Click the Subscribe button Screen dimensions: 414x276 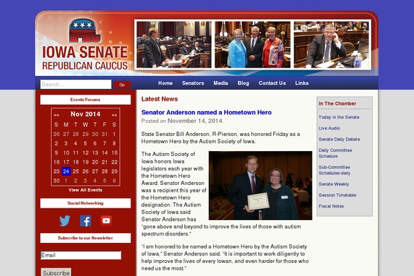pos(57,273)
